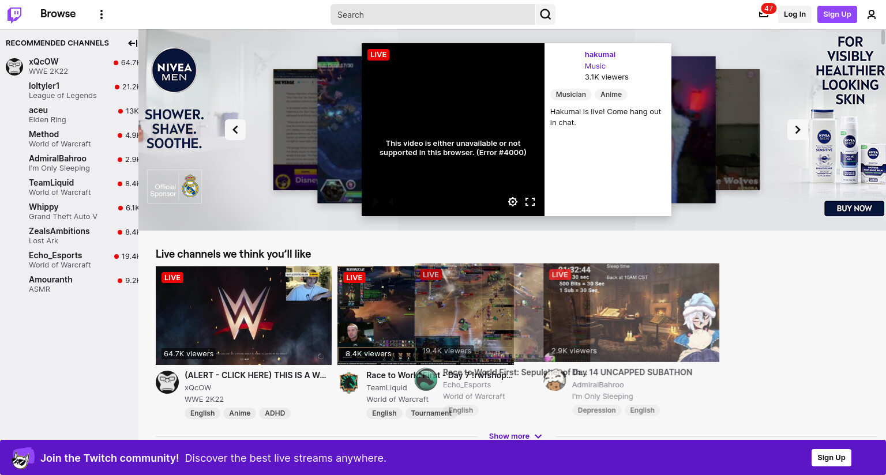
Task: Submit search with magnifier button
Action: click(546, 14)
